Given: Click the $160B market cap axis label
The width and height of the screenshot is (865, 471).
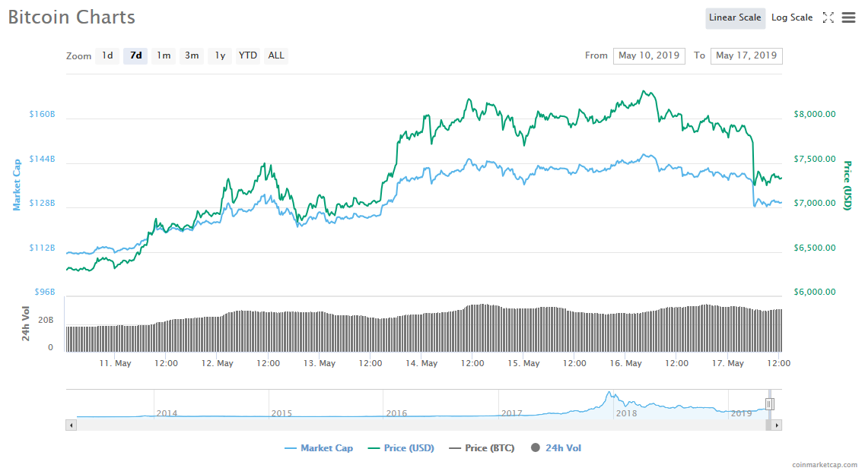Looking at the screenshot, I should click(42, 114).
